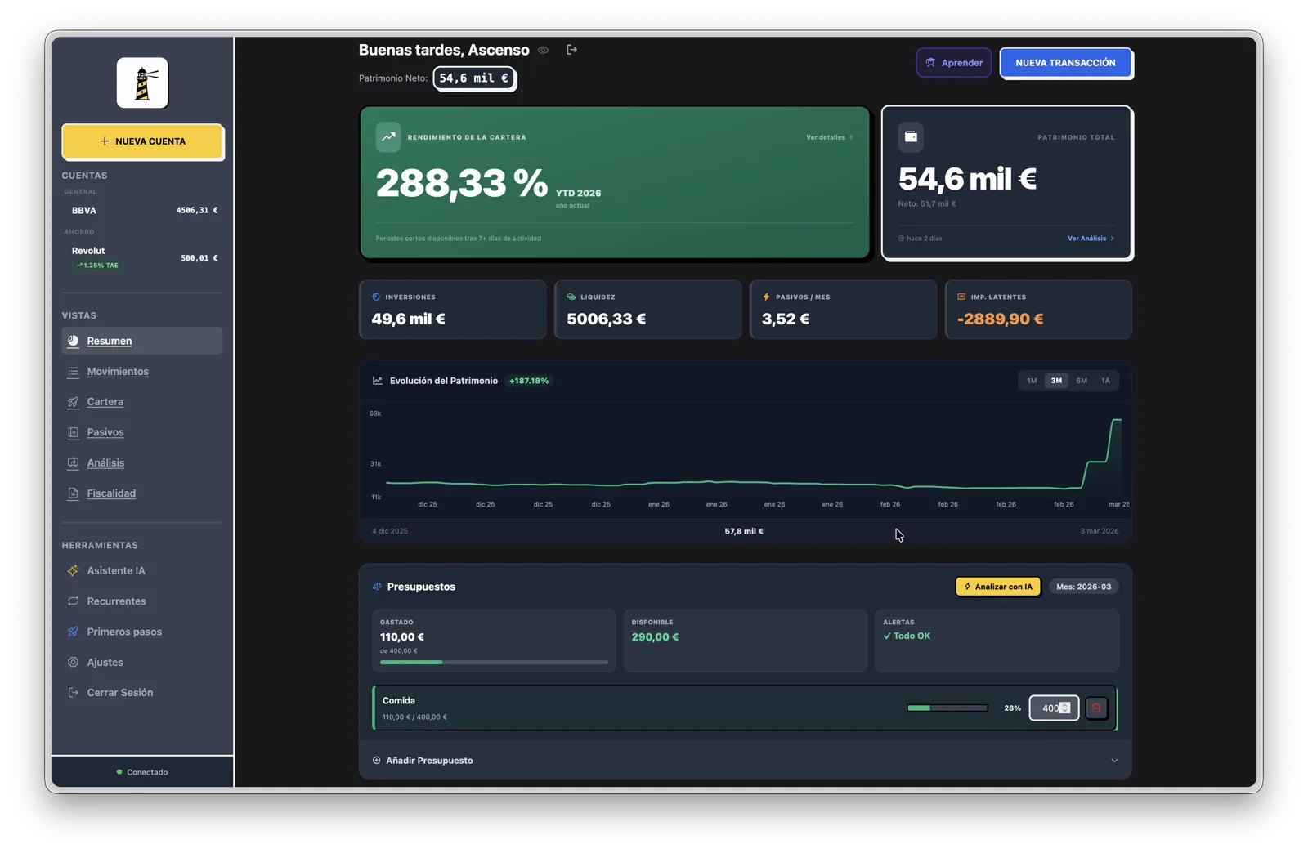
Task: Select the 3M chart range
Action: pos(1056,381)
